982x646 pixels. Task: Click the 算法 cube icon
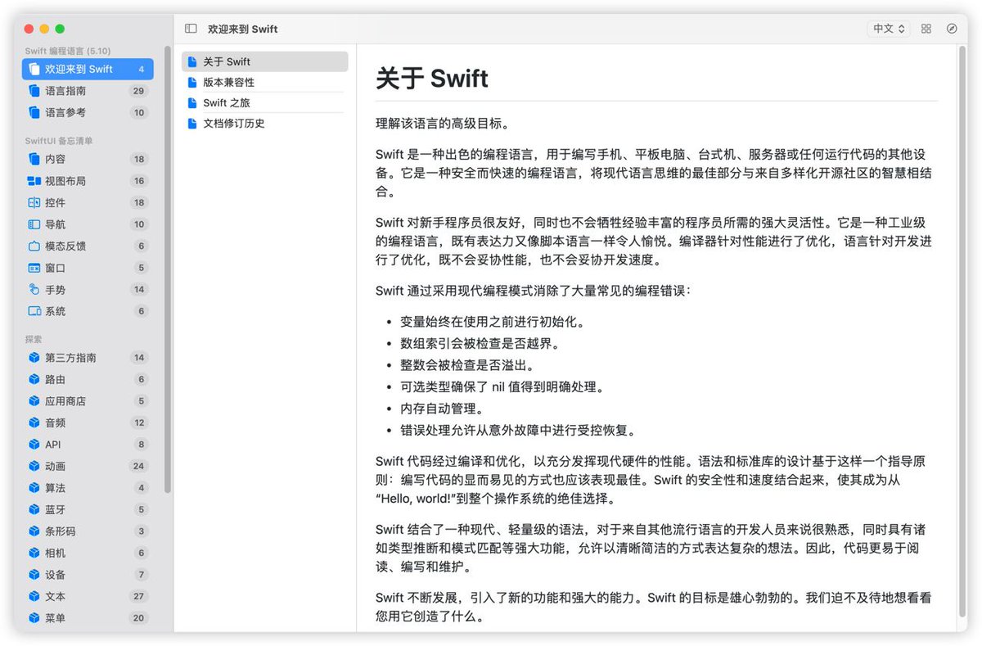34,488
